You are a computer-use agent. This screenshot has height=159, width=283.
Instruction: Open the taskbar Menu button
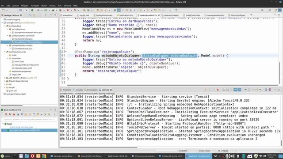pos(5,156)
